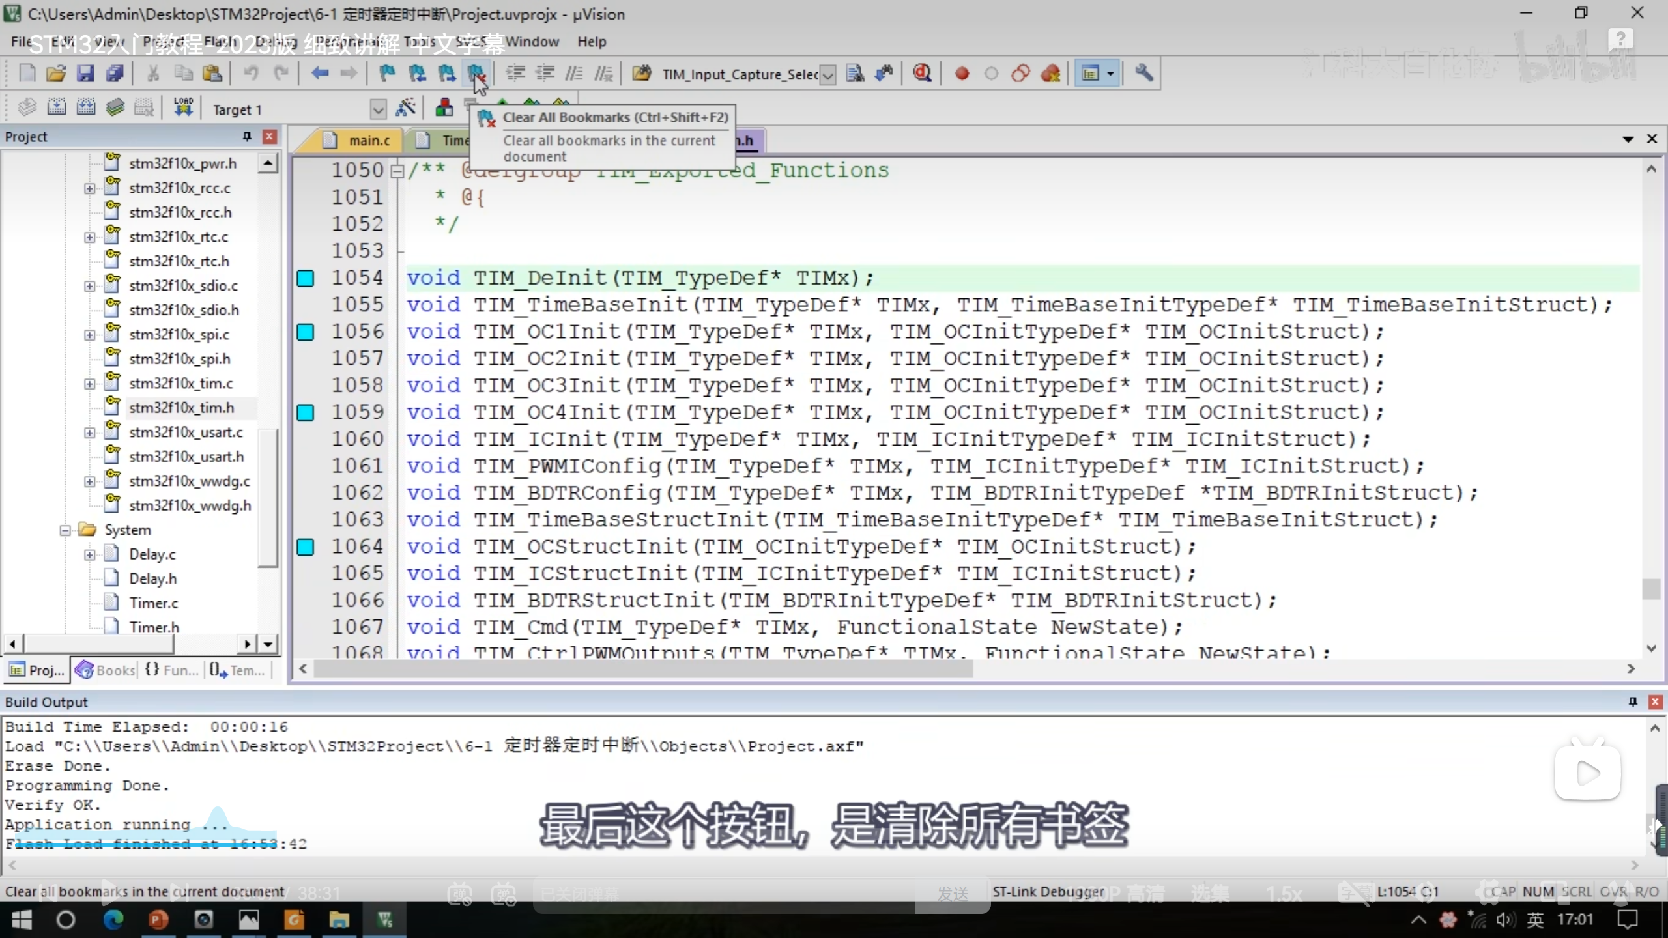
Task: Select Timer.c in the Project tree
Action: click(x=153, y=603)
